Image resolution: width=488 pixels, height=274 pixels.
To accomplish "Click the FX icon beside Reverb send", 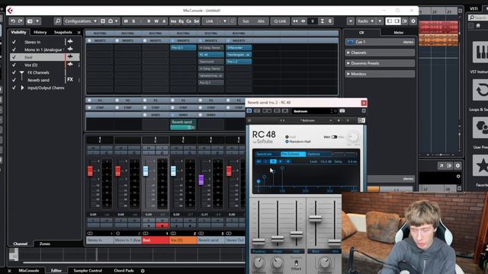I will pyautogui.click(x=70, y=79).
